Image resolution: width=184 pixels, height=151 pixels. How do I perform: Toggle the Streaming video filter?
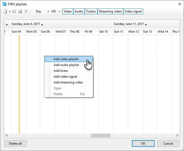(110, 11)
